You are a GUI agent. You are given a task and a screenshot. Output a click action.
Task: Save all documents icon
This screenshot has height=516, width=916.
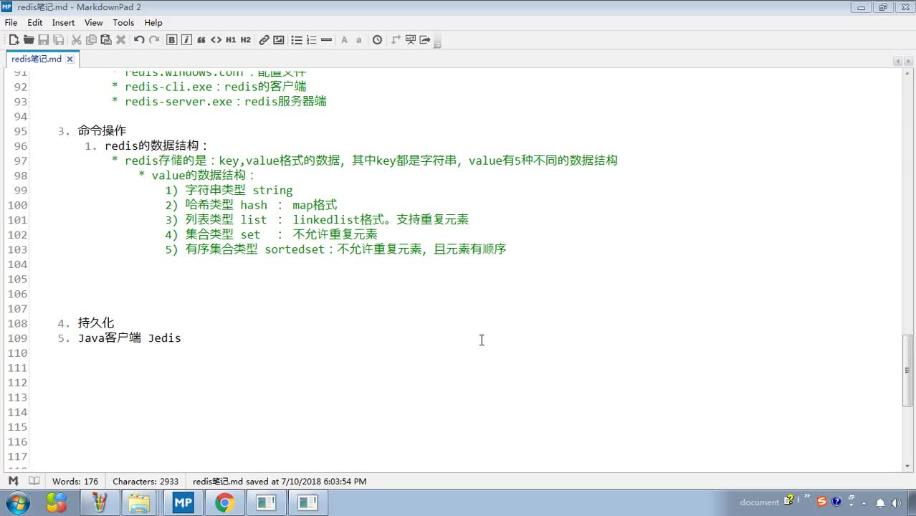pos(59,40)
